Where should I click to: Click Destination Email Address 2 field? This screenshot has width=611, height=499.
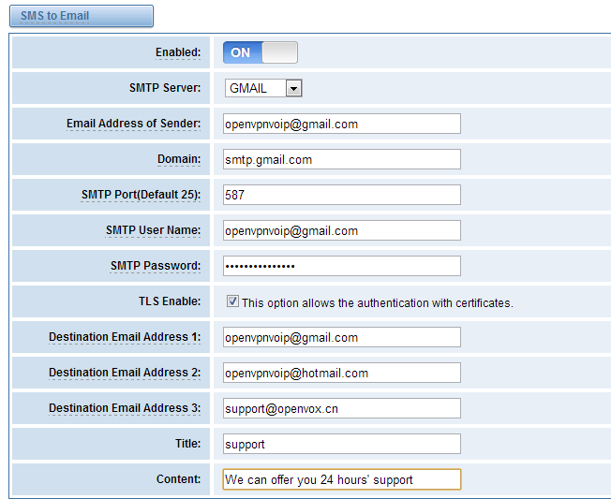click(x=342, y=373)
